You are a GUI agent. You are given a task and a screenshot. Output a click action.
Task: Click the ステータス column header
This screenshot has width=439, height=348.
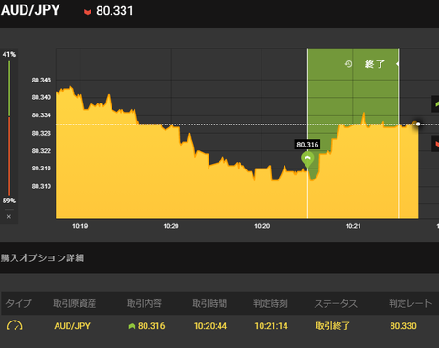pos(336,303)
